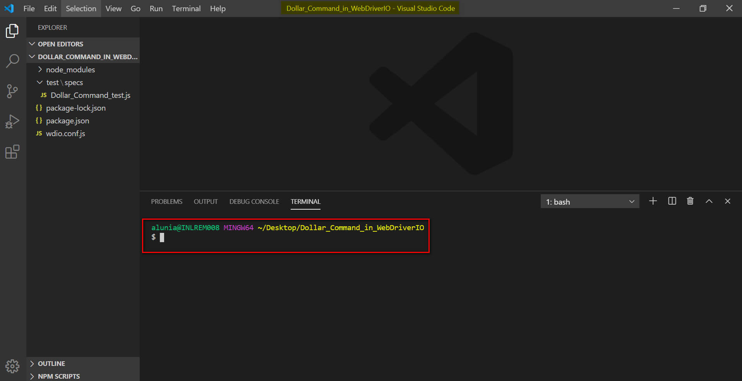The width and height of the screenshot is (742, 381).
Task: Click the alunia@INLREM008 terminal text
Action: coord(185,227)
